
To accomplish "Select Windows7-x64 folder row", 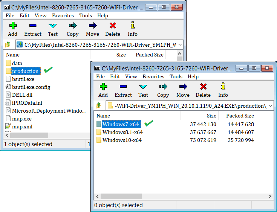I will point(119,124).
